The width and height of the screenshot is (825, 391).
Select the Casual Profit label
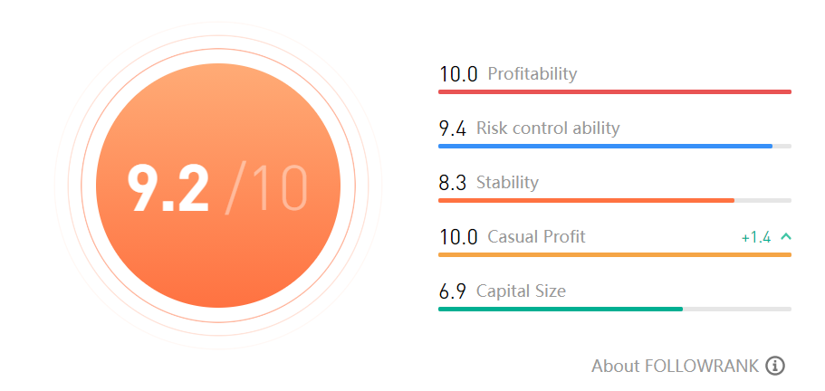536,237
